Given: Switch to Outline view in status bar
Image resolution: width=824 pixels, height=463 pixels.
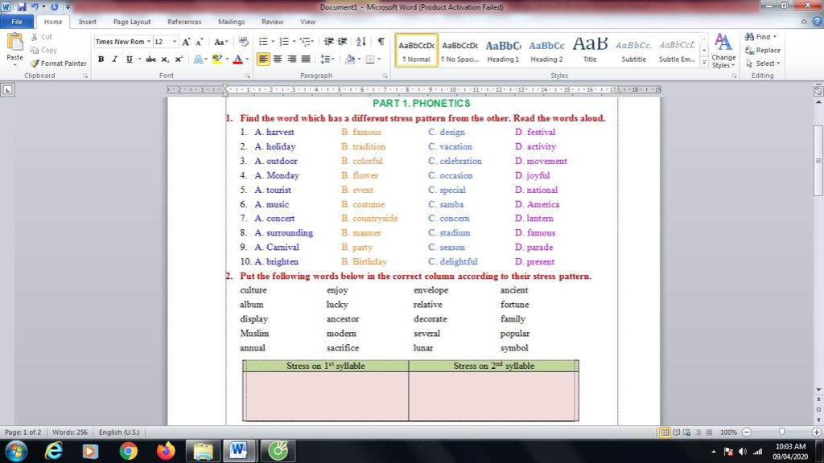Looking at the screenshot, I should pos(698,432).
